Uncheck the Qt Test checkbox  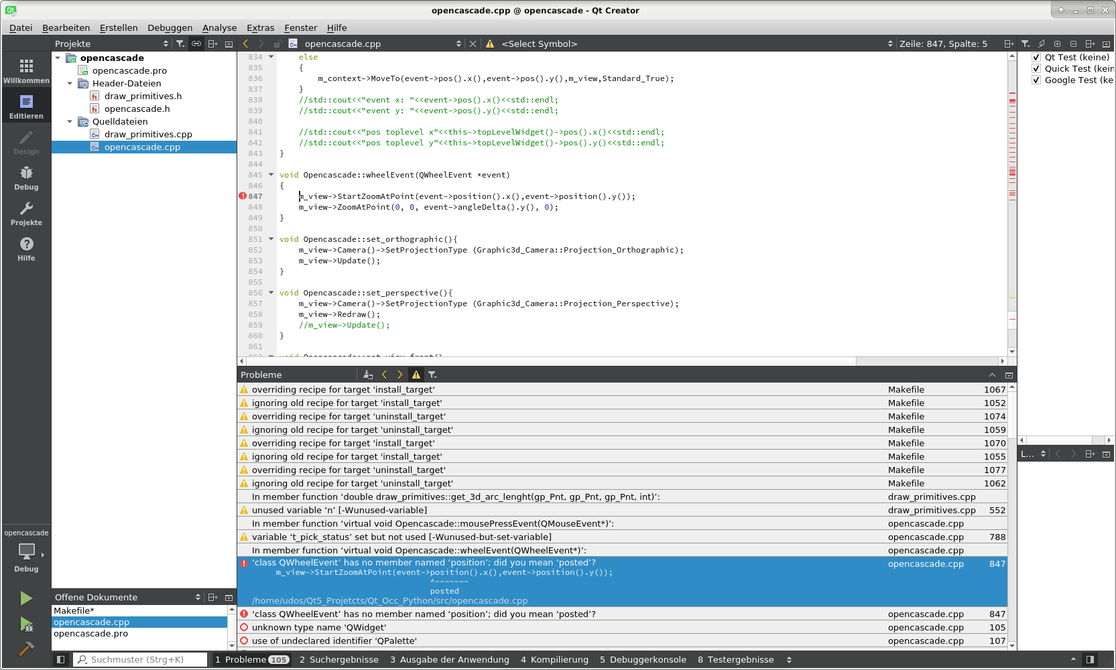click(1036, 58)
